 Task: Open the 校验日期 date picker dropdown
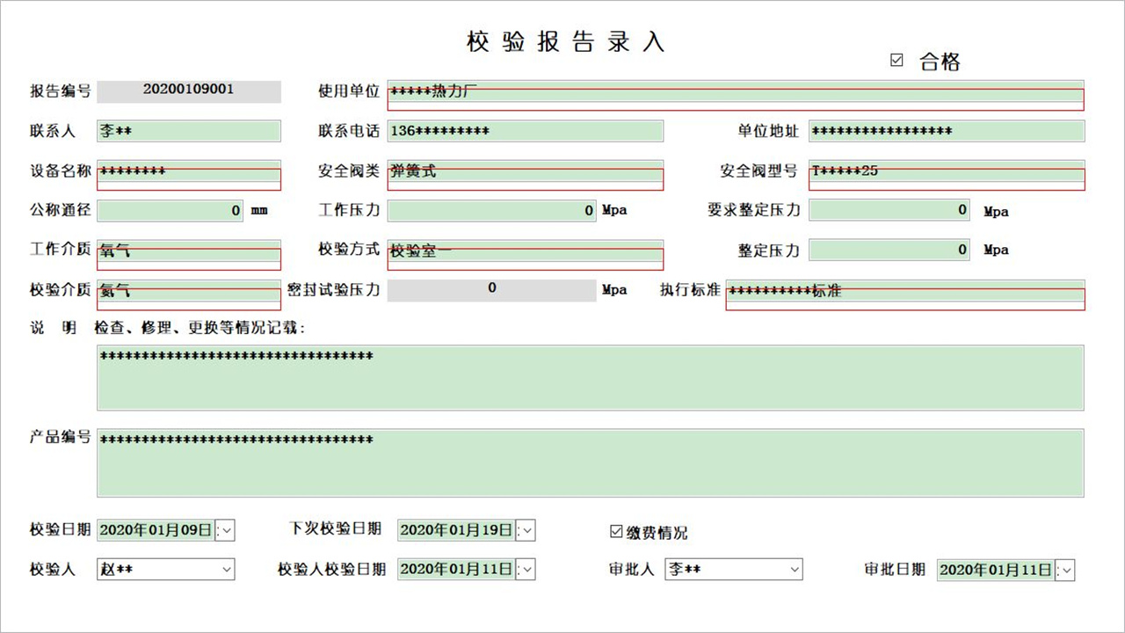pyautogui.click(x=225, y=529)
